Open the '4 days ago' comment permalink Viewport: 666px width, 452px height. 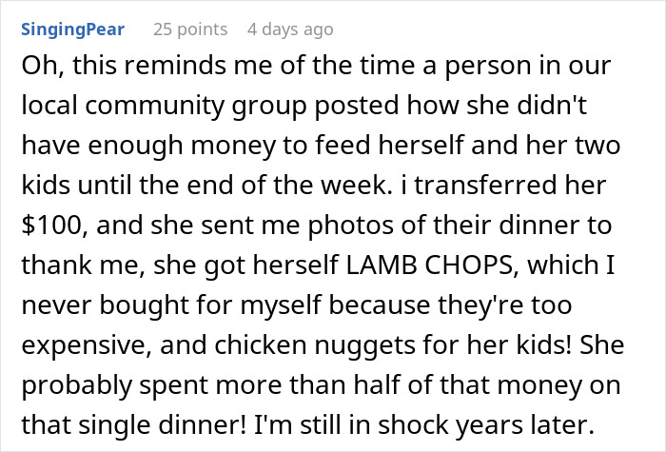point(290,29)
